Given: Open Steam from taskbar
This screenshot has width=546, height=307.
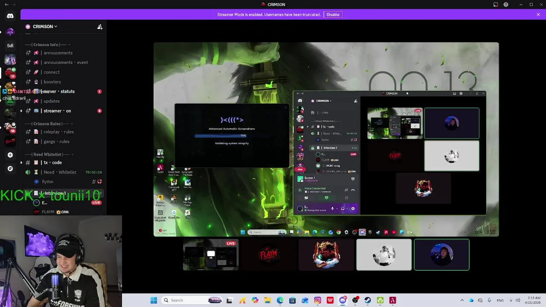Looking at the screenshot, I should (368, 300).
